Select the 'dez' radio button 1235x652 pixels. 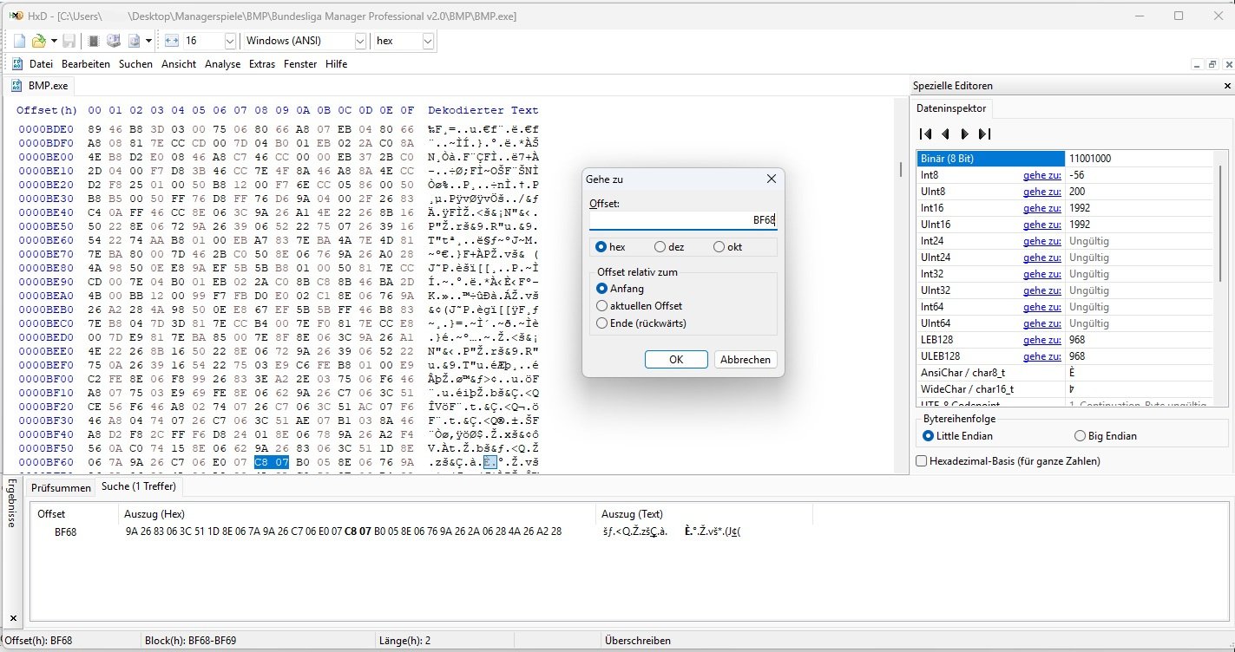(x=660, y=247)
